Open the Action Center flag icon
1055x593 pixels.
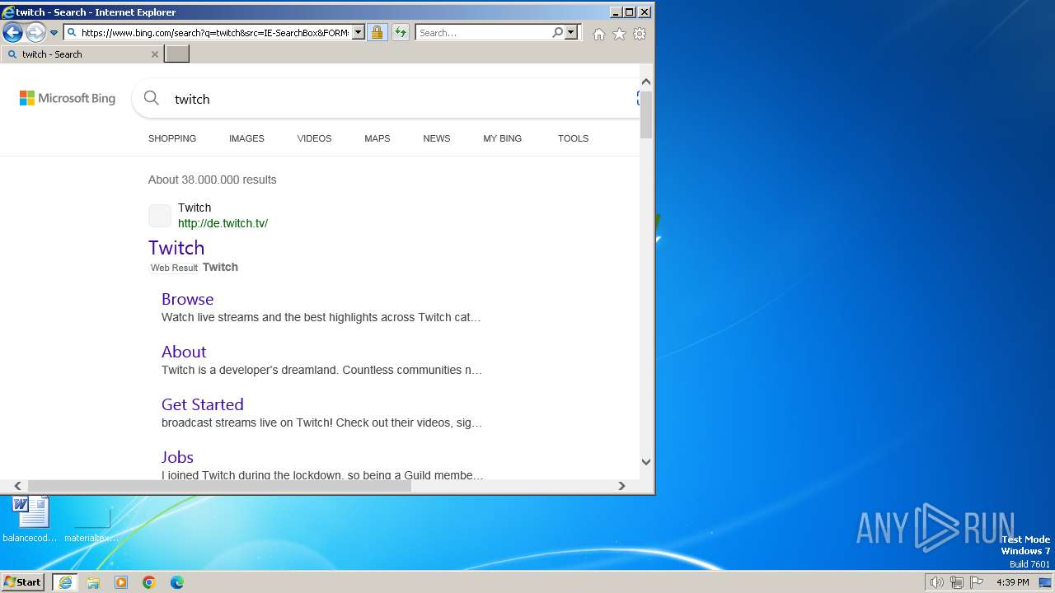977,582
